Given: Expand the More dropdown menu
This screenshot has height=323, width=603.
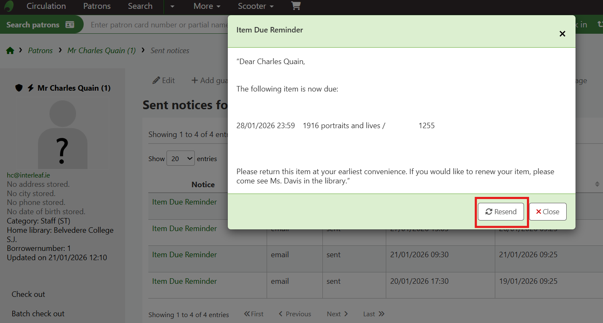Looking at the screenshot, I should click(207, 6).
